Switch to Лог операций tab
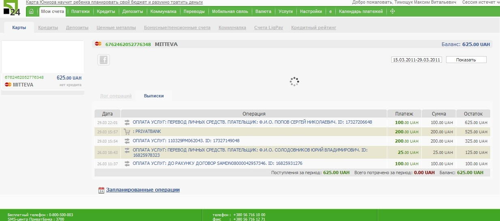 116,96
